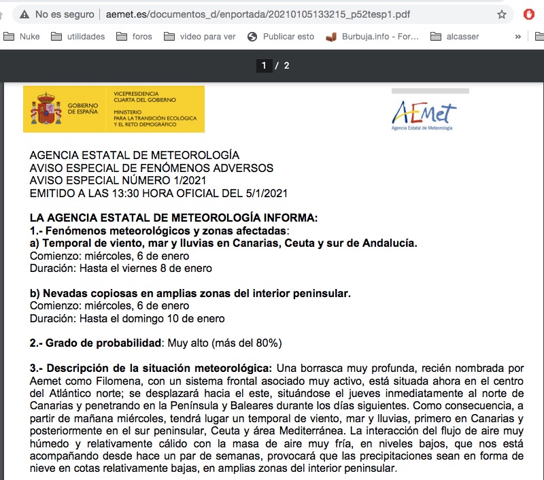This screenshot has height=480, width=544.
Task: Click the Gobierno de España coat of arms
Action: click(x=46, y=109)
